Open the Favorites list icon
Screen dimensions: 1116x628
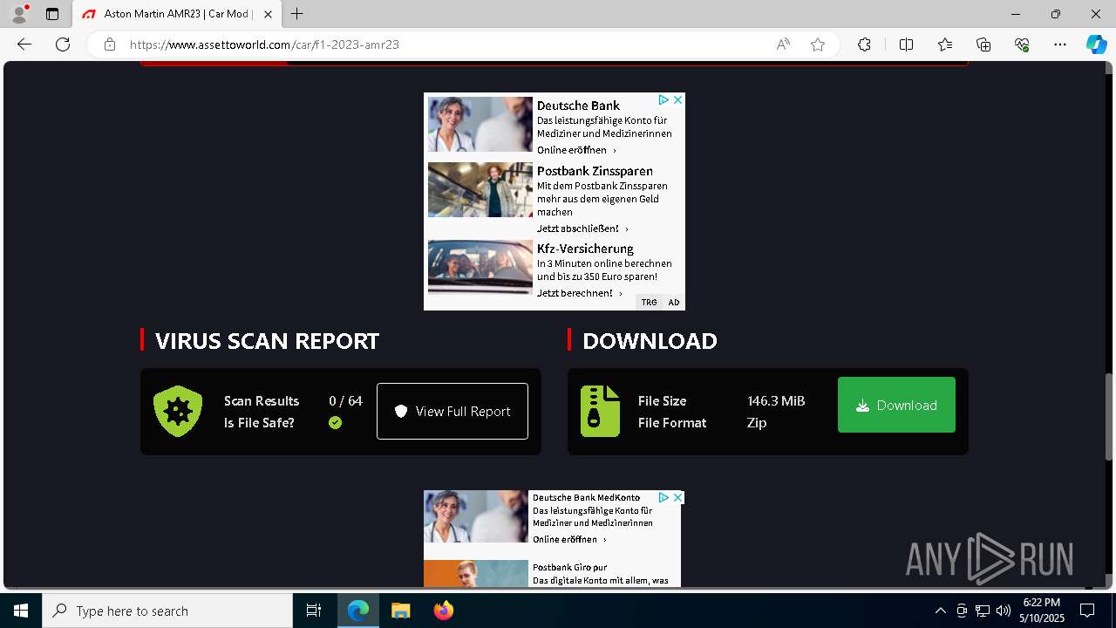pyautogui.click(x=945, y=44)
